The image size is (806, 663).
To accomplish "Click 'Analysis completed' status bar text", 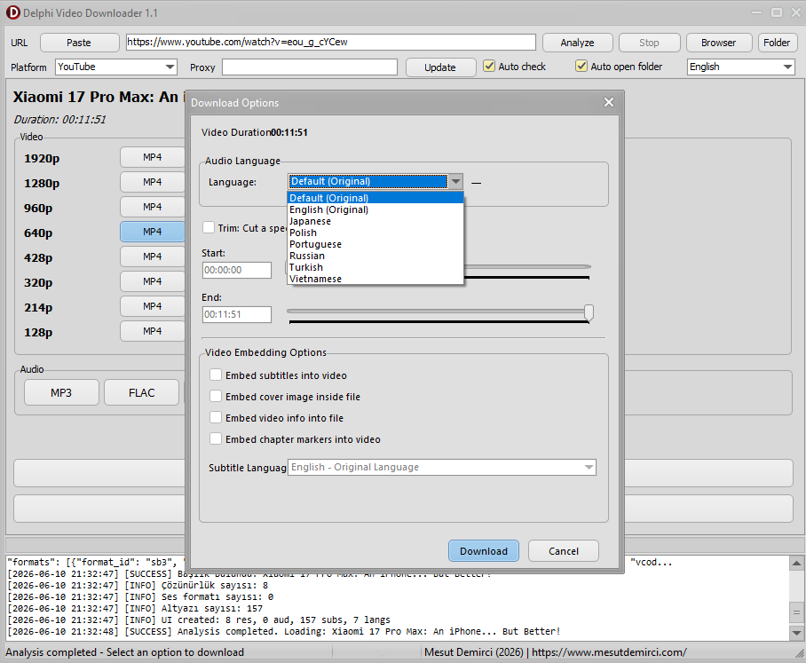I will [124, 652].
